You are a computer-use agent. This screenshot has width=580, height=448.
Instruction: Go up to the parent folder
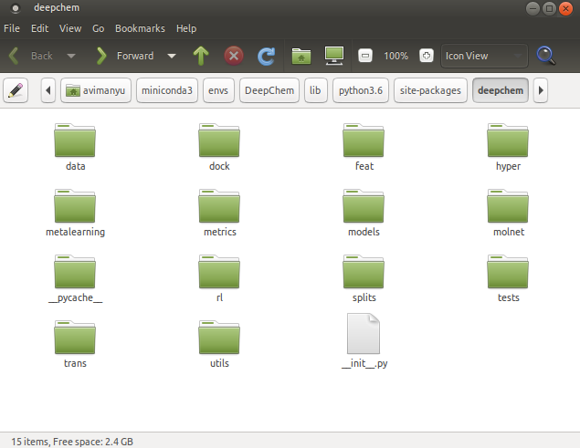click(201, 56)
